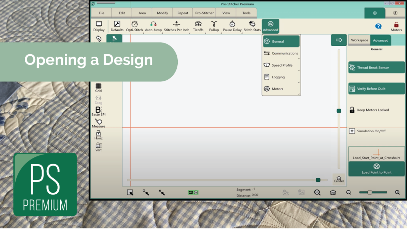Click the Center button below the canvas

pos(338,179)
